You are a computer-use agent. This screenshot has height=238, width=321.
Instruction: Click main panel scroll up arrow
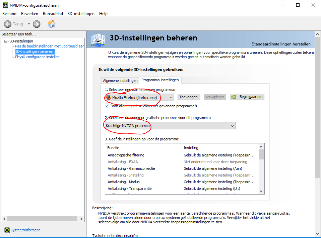click(318, 34)
